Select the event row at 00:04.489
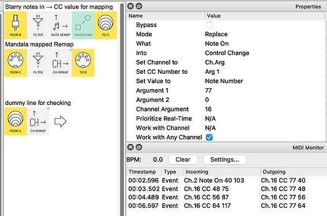This screenshot has height=216, width=327. coord(227,197)
